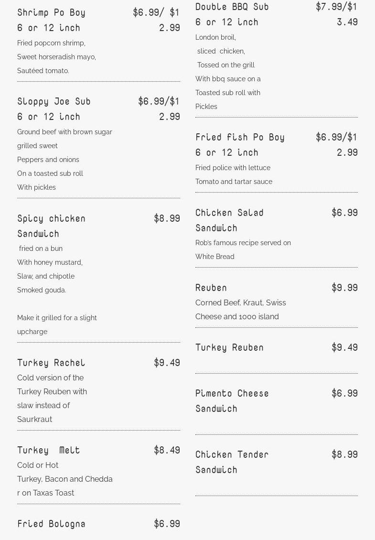
Task: Click the Reuben item heading
Action: point(211,288)
